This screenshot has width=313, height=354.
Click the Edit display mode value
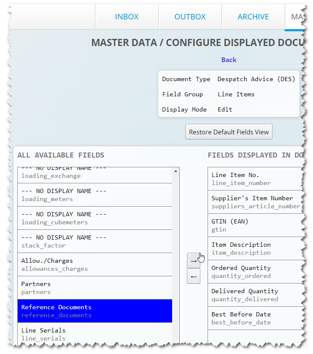pos(225,109)
